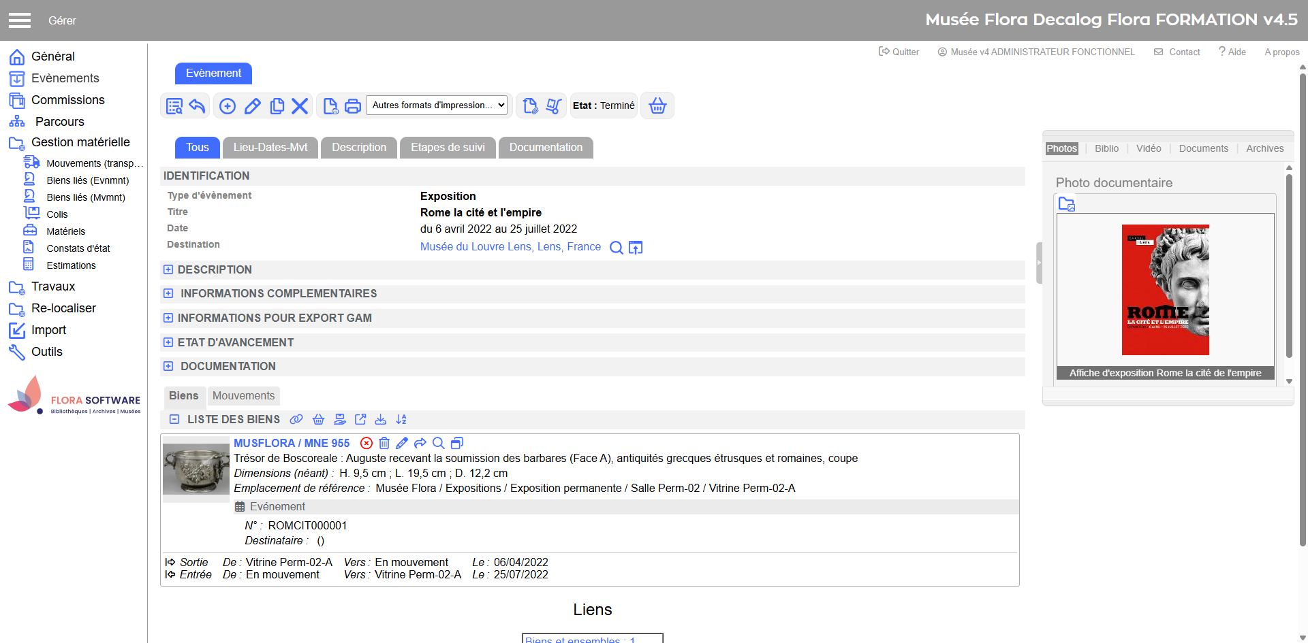Viewport: 1308px width, 643px height.
Task: Expand the DESCRIPTION section
Action: tap(168, 270)
